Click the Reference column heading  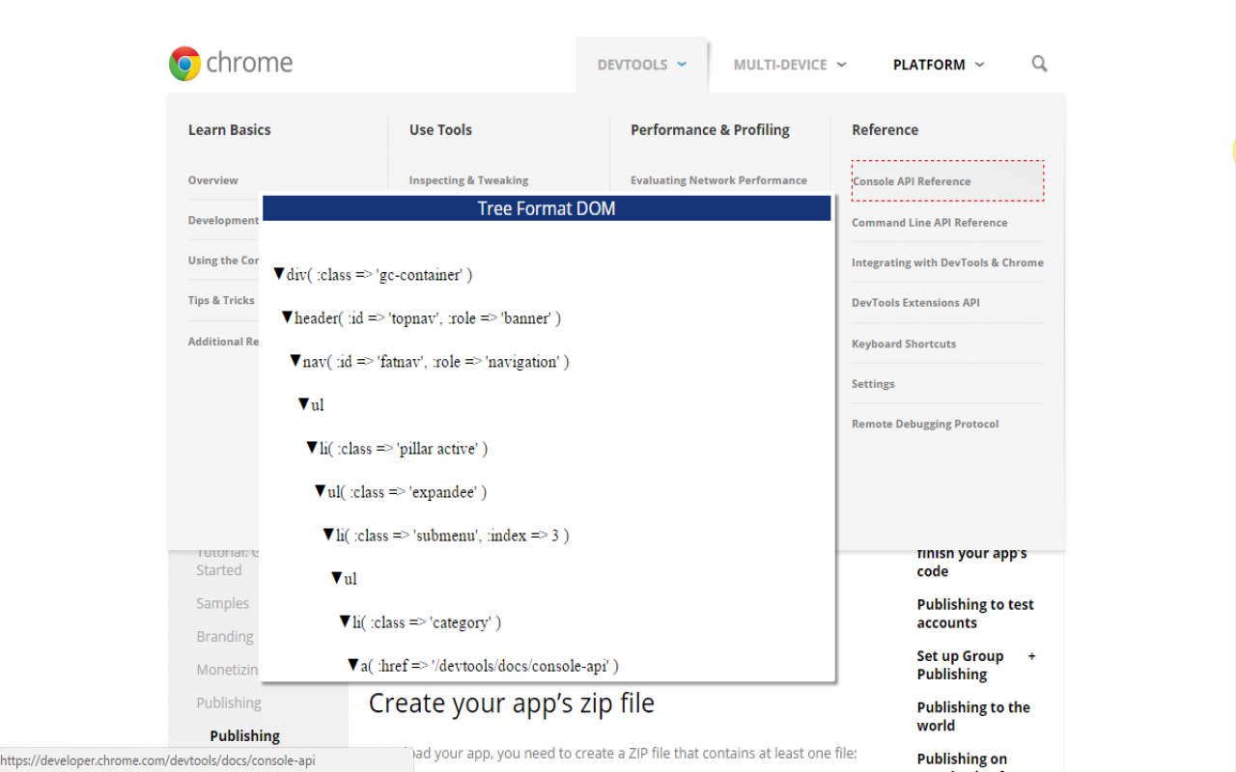click(885, 130)
